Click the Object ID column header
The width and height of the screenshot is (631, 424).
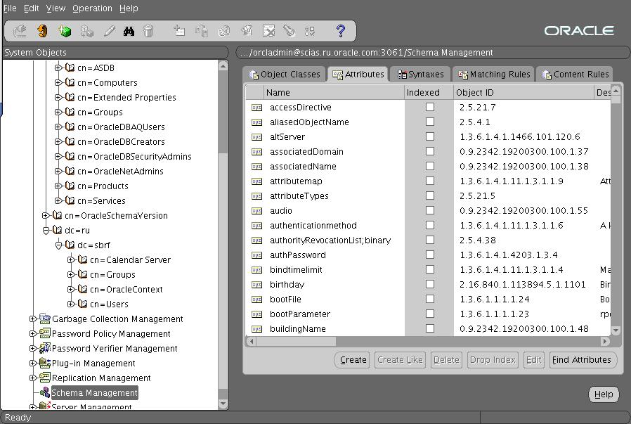click(523, 92)
